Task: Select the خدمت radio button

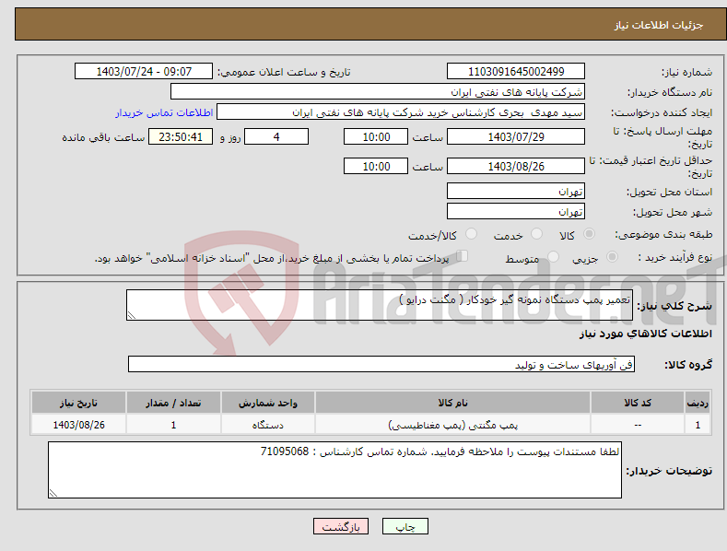Action: tap(536, 234)
